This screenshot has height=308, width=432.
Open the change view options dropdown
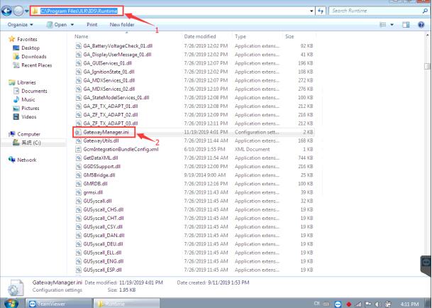pos(392,24)
